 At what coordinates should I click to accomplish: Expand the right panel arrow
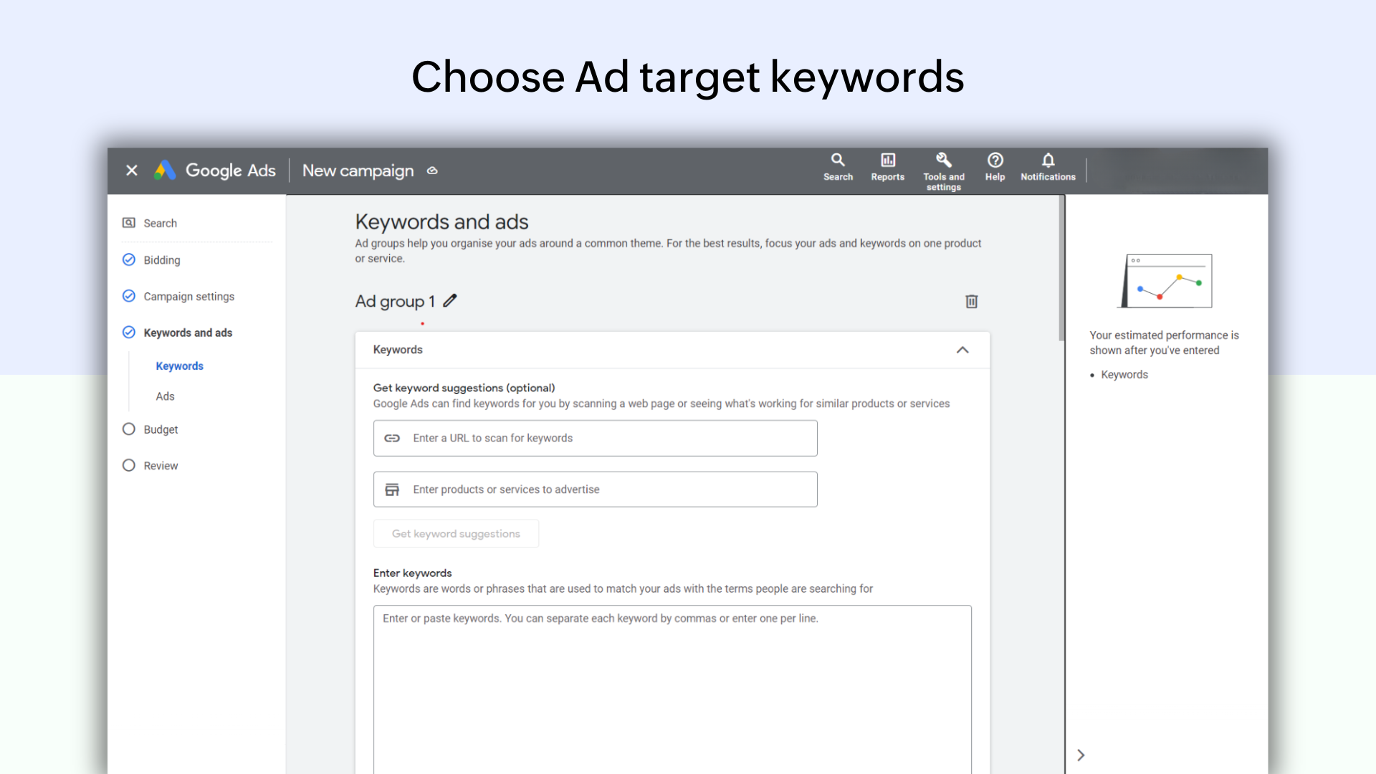point(1080,754)
